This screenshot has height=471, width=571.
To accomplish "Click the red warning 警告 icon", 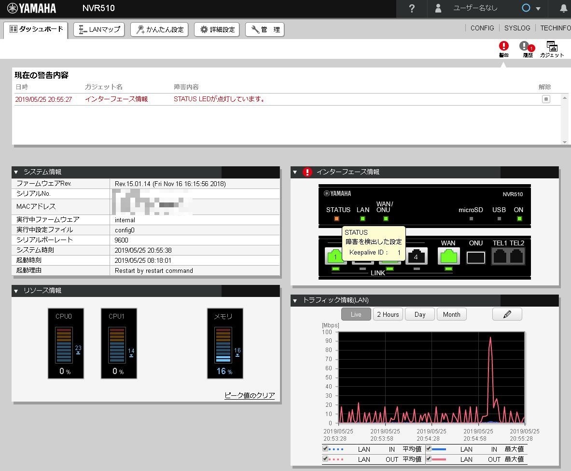I will (x=503, y=49).
